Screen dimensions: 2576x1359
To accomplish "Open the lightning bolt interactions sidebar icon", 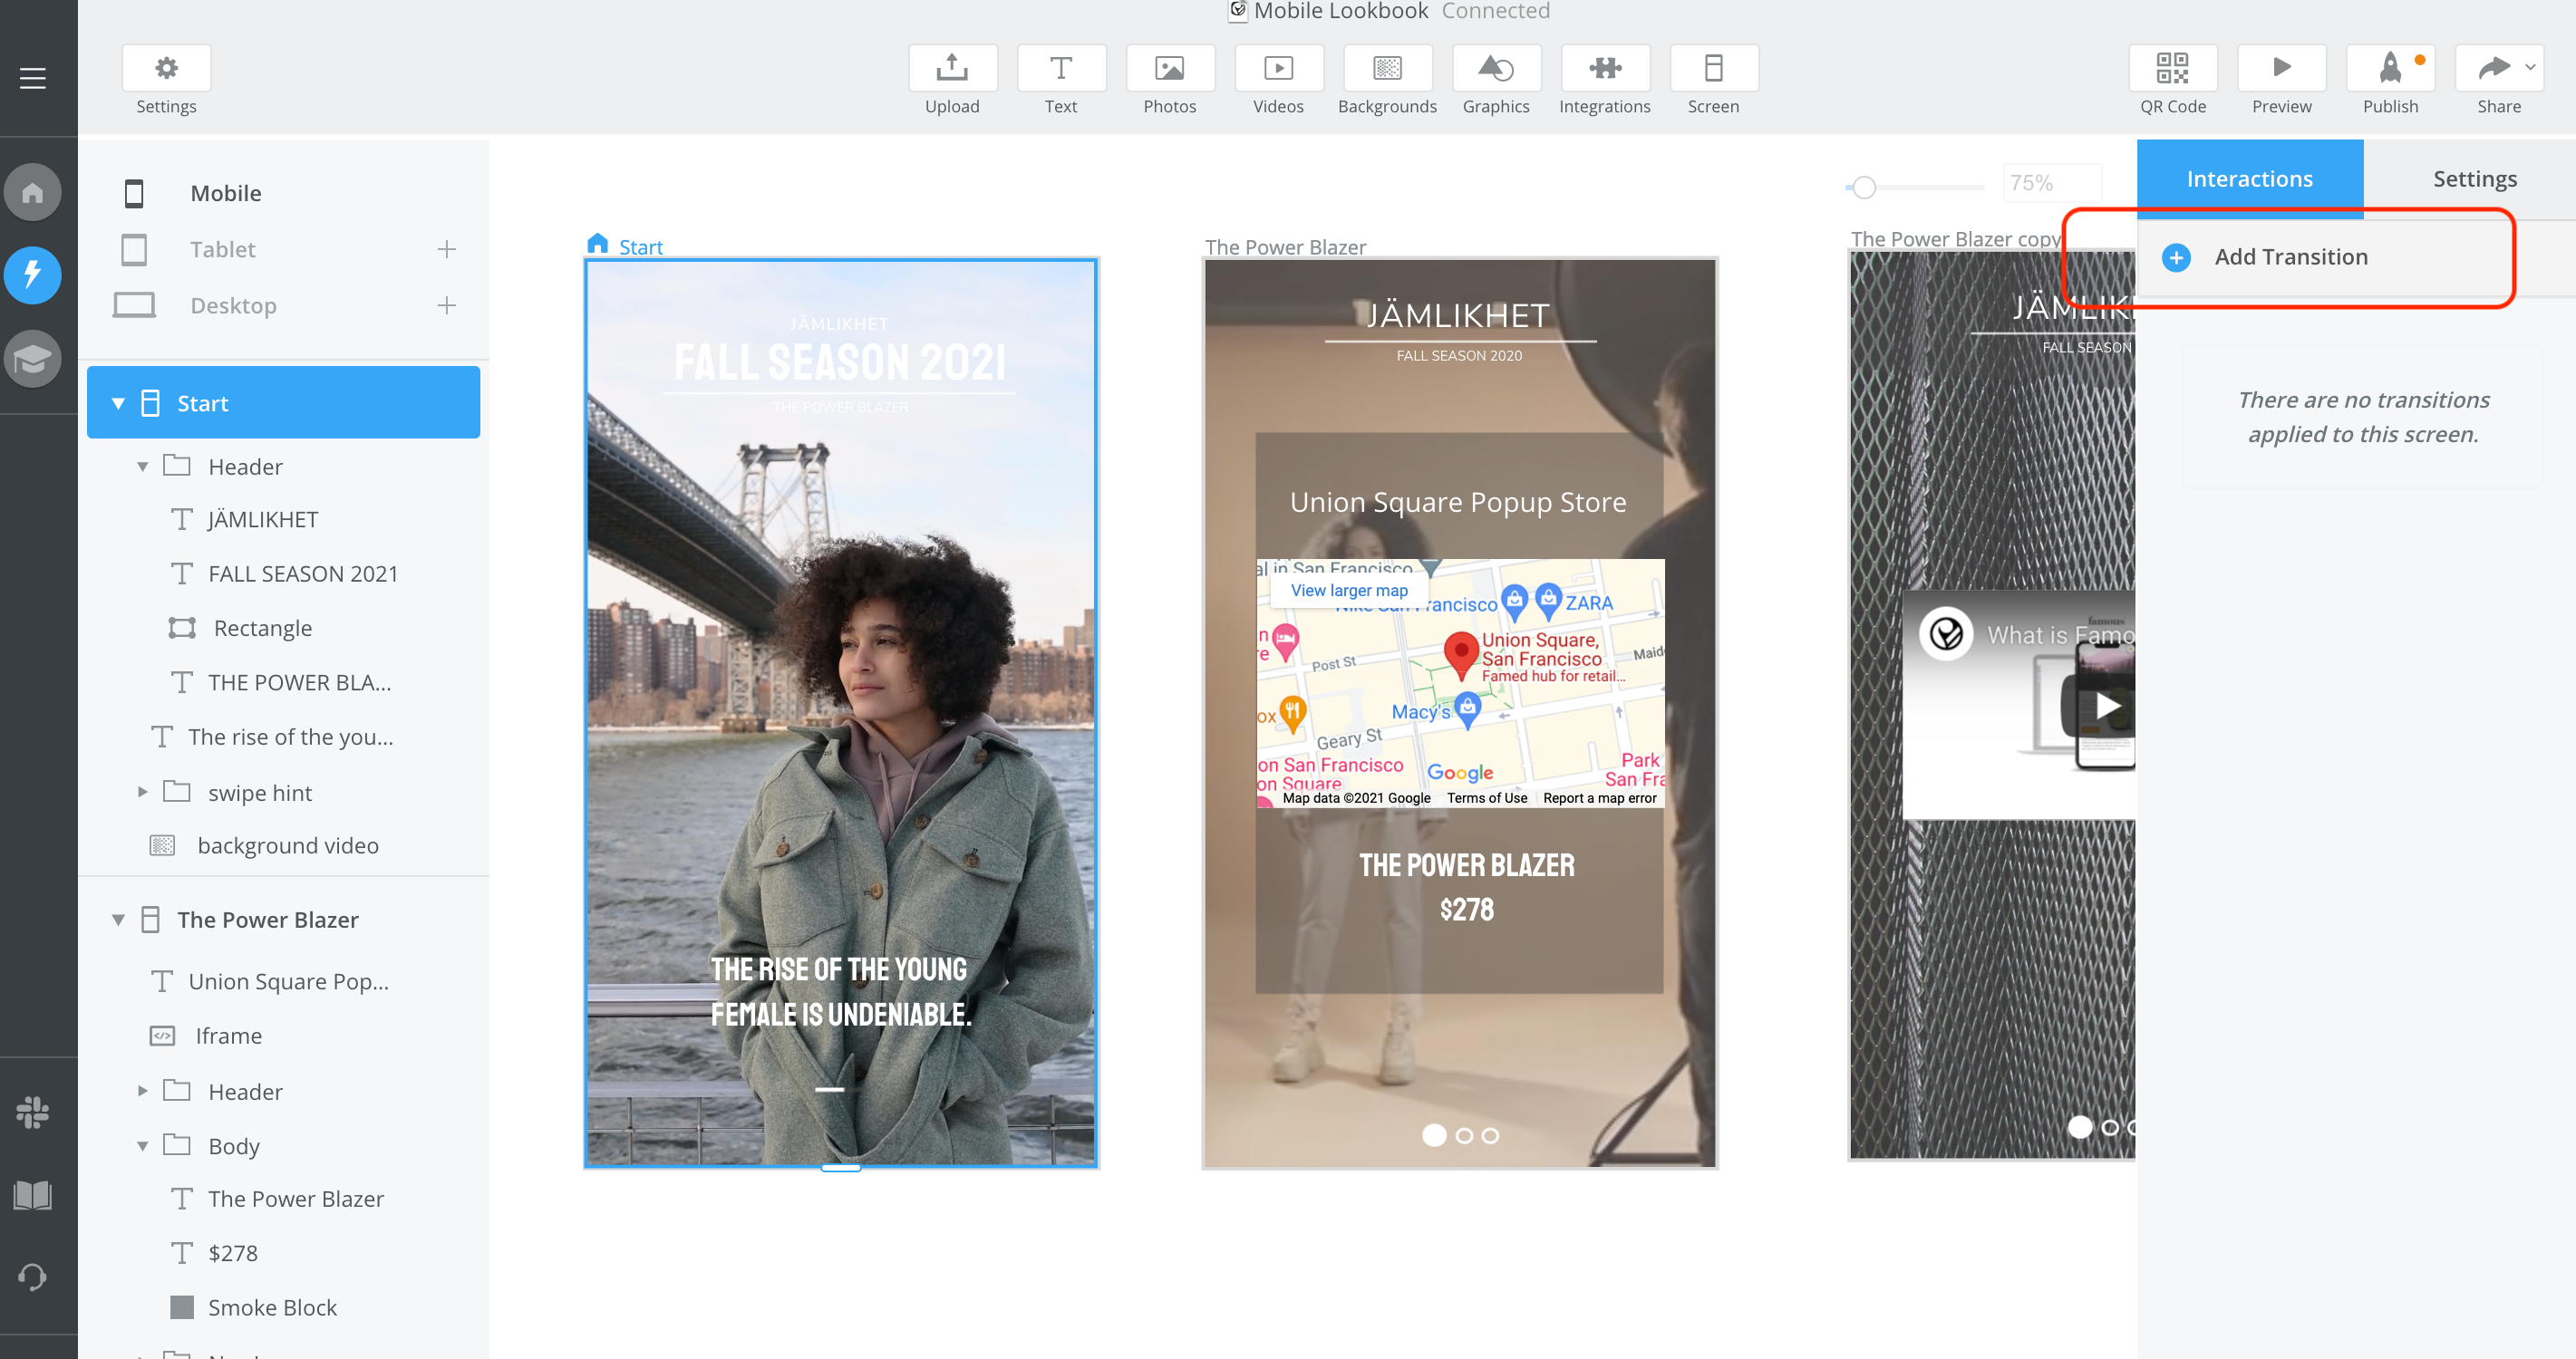I will point(32,274).
